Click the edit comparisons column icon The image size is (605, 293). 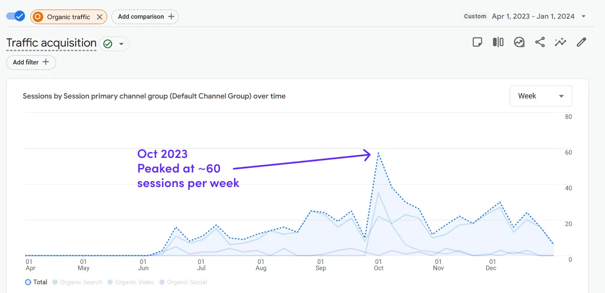pyautogui.click(x=498, y=42)
